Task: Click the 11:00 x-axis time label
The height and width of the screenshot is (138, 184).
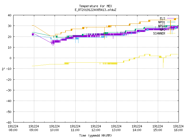Action: [75, 130]
